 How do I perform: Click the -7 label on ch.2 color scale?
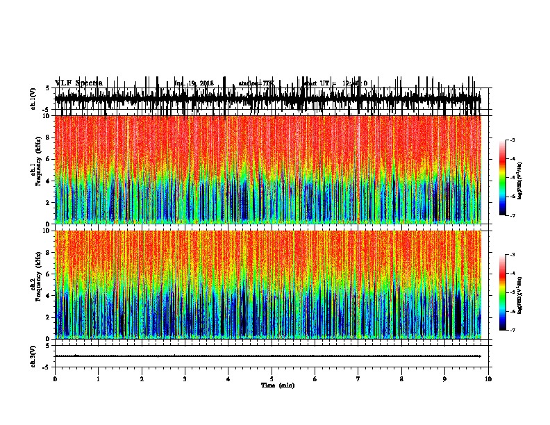tap(512, 331)
